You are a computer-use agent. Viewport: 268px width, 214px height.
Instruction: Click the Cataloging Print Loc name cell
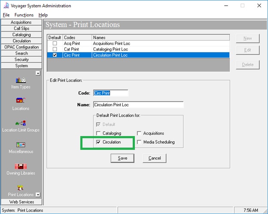(x=161, y=49)
